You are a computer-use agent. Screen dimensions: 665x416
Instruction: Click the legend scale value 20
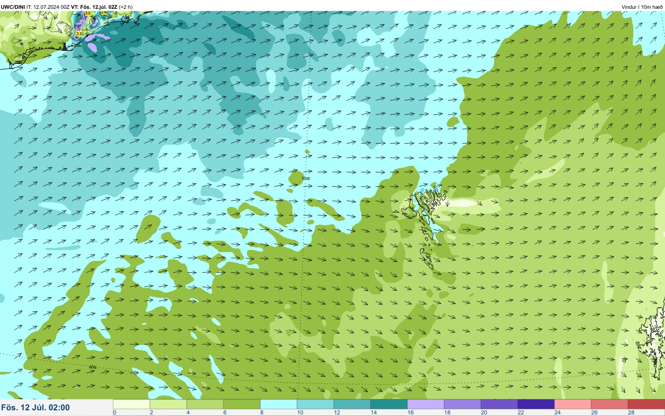click(484, 413)
